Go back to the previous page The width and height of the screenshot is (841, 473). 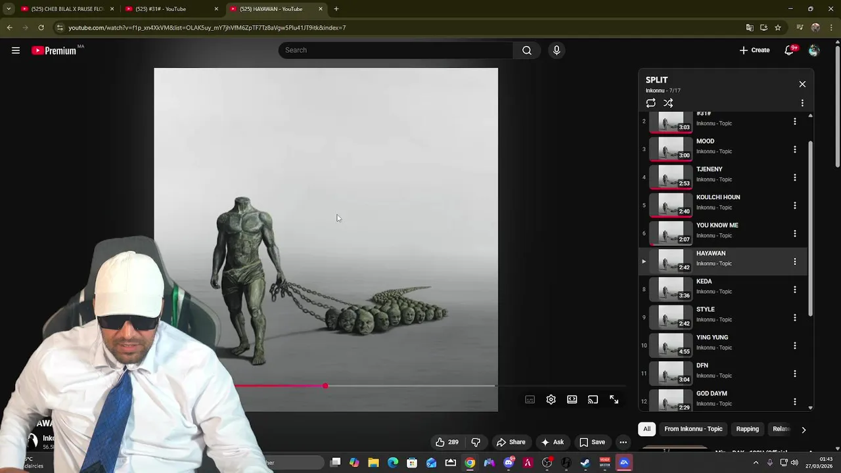tap(9, 28)
